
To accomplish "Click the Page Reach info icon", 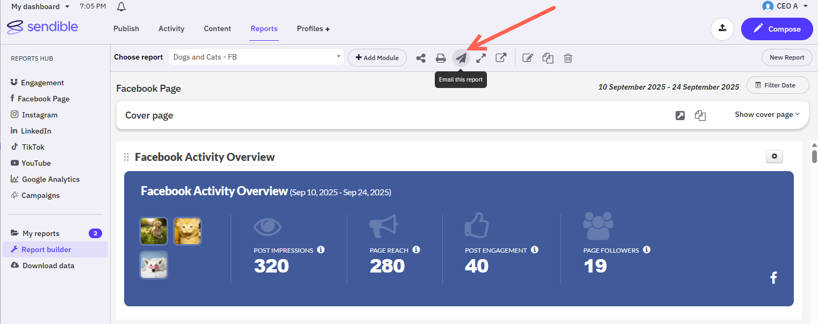I will [416, 250].
